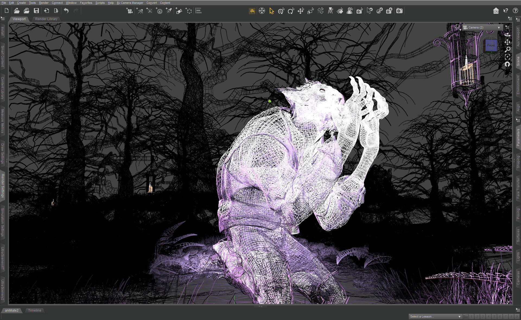Click the zoom magnifier camera control
This screenshot has width=521, height=320.
(507, 49)
